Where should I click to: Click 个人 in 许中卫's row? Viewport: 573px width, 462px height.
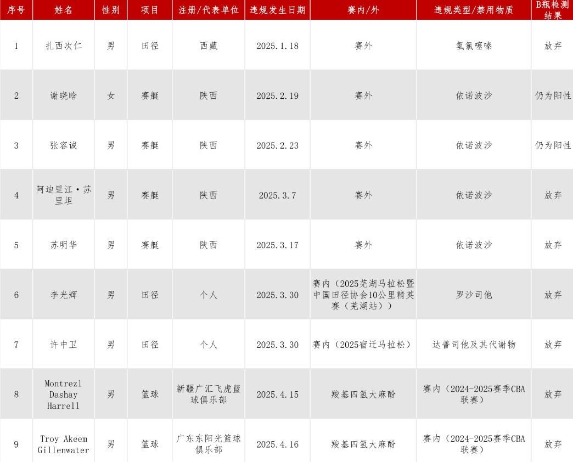tap(209, 345)
